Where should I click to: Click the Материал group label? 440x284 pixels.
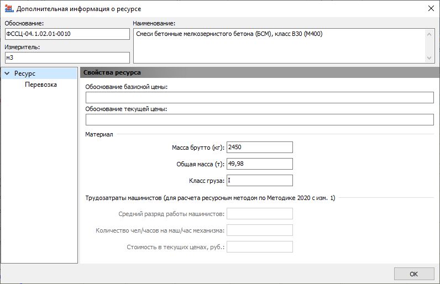pos(99,134)
